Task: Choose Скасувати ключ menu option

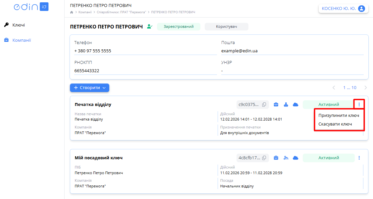Action: 335,124
